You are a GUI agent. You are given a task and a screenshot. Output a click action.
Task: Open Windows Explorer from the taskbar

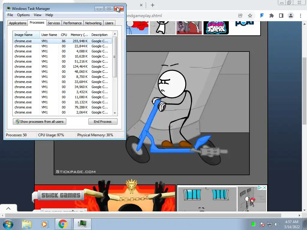click(27, 224)
